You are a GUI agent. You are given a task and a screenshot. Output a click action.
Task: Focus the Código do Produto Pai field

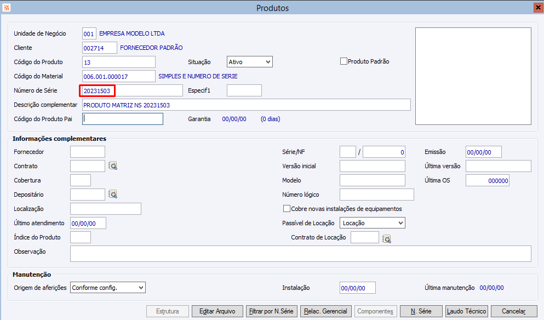(x=123, y=119)
